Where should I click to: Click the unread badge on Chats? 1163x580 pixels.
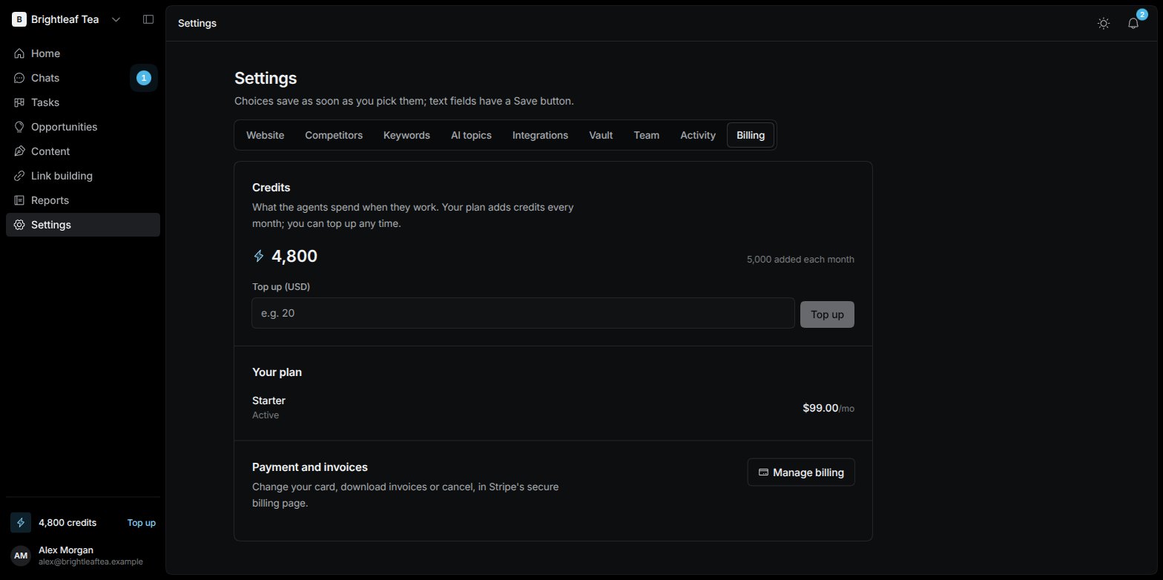pyautogui.click(x=144, y=78)
